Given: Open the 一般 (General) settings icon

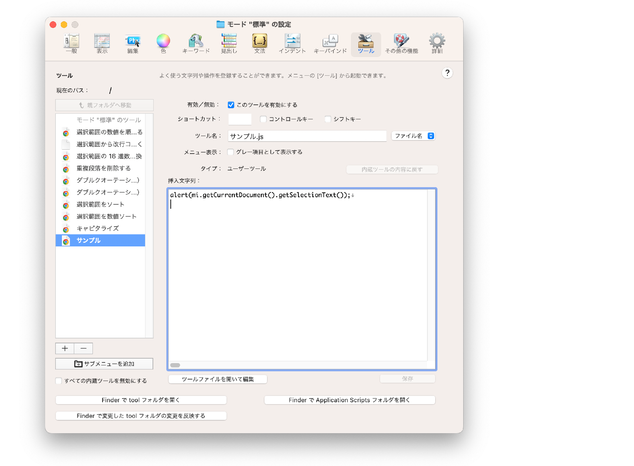Looking at the screenshot, I should (71, 41).
